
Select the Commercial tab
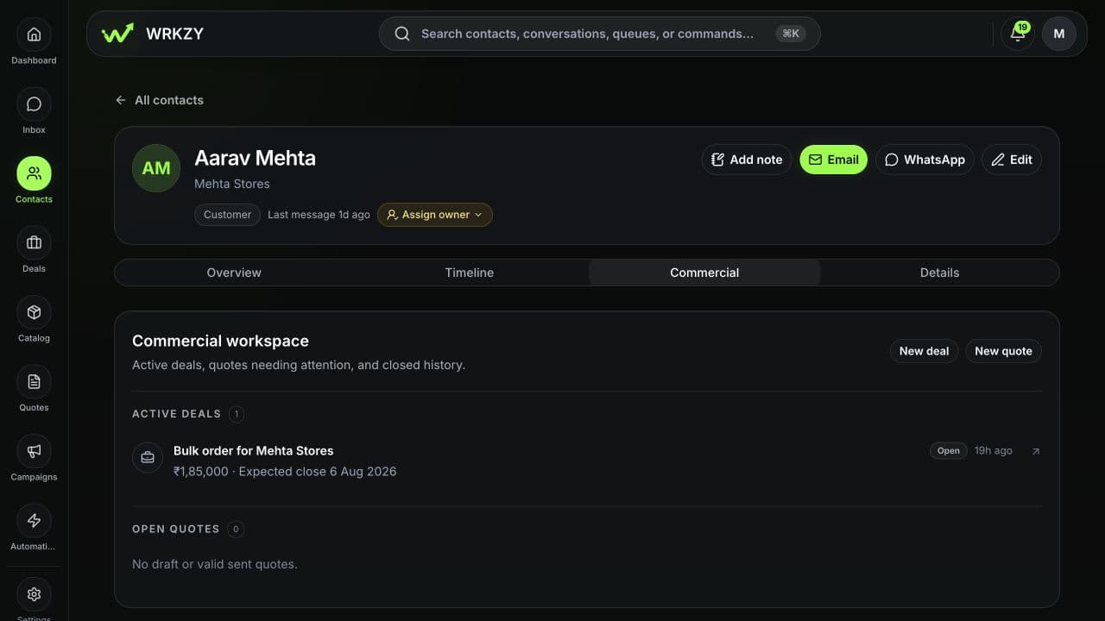[x=704, y=273]
